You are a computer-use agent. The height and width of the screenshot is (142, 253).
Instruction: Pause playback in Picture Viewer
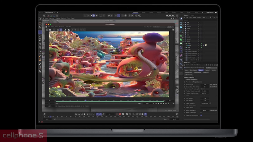click(161, 104)
